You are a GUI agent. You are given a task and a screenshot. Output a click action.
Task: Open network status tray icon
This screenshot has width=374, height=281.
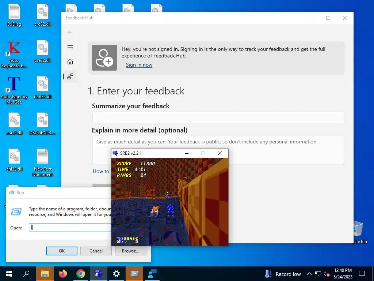coord(318,274)
